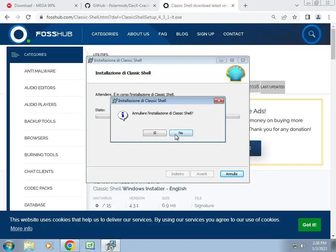Open CATEGORIES in top navigation
Screen dimensions: 336x252
click(105, 34)
